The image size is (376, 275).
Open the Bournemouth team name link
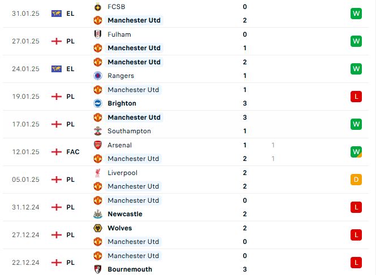tap(129, 269)
